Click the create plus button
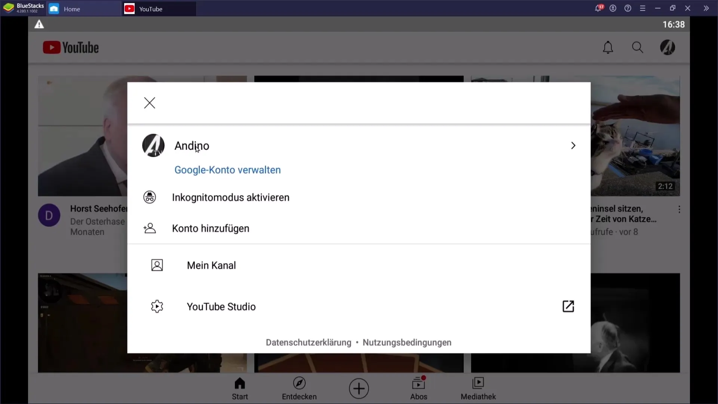The image size is (718, 404). coord(359,388)
